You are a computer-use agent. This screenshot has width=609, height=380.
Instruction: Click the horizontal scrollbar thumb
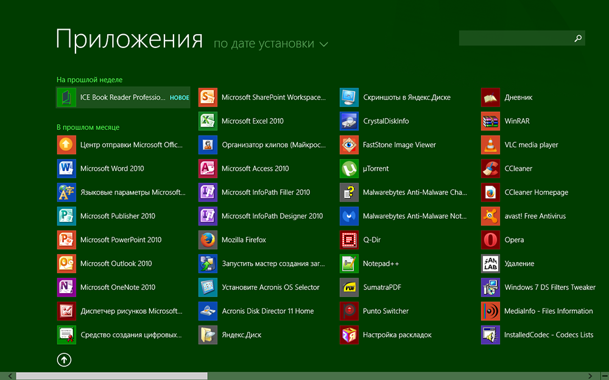111,376
